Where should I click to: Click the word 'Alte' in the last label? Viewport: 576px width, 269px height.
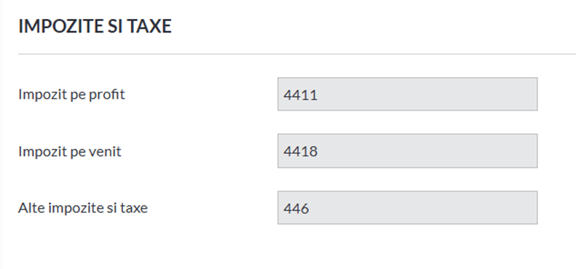click(31, 208)
